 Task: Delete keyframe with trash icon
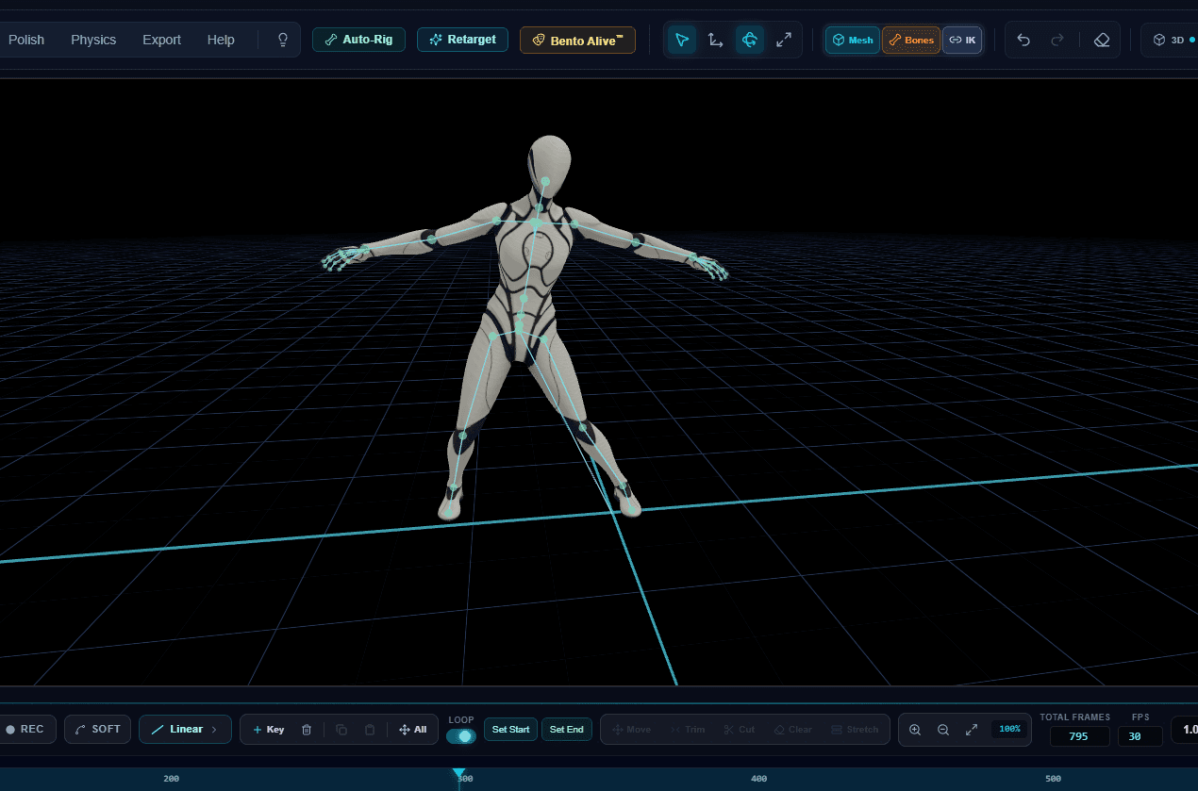pyautogui.click(x=307, y=730)
